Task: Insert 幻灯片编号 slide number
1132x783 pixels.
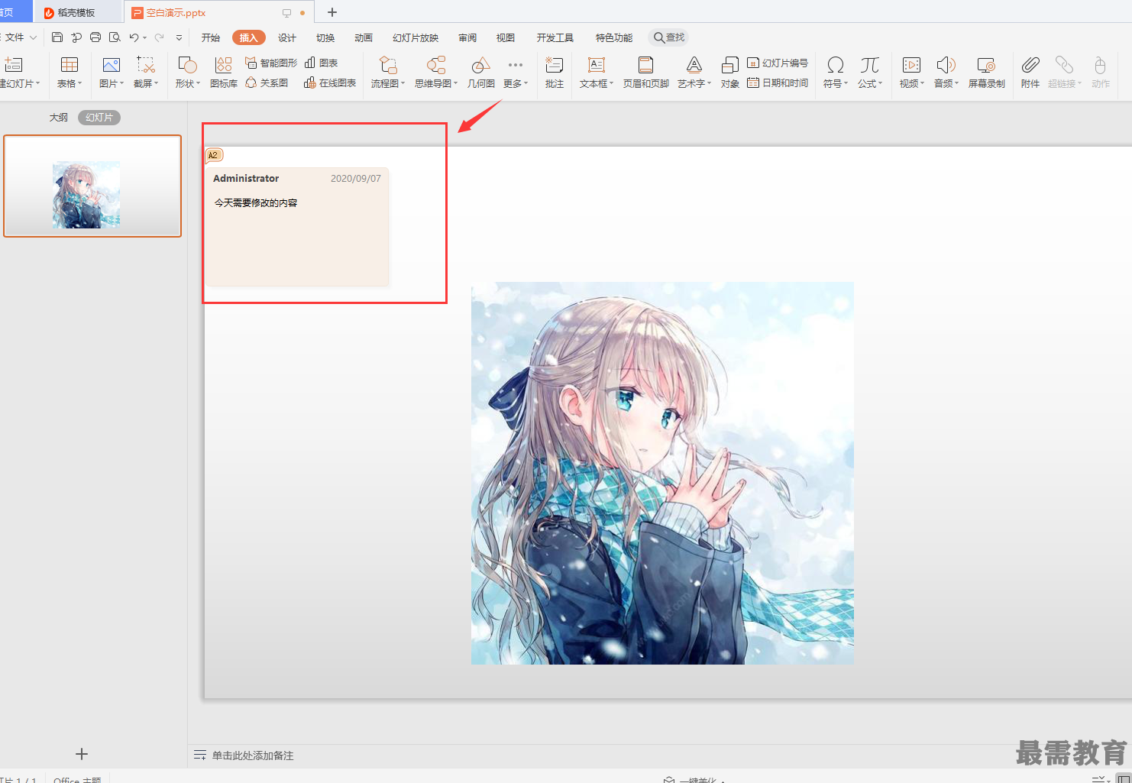Action: pyautogui.click(x=778, y=63)
